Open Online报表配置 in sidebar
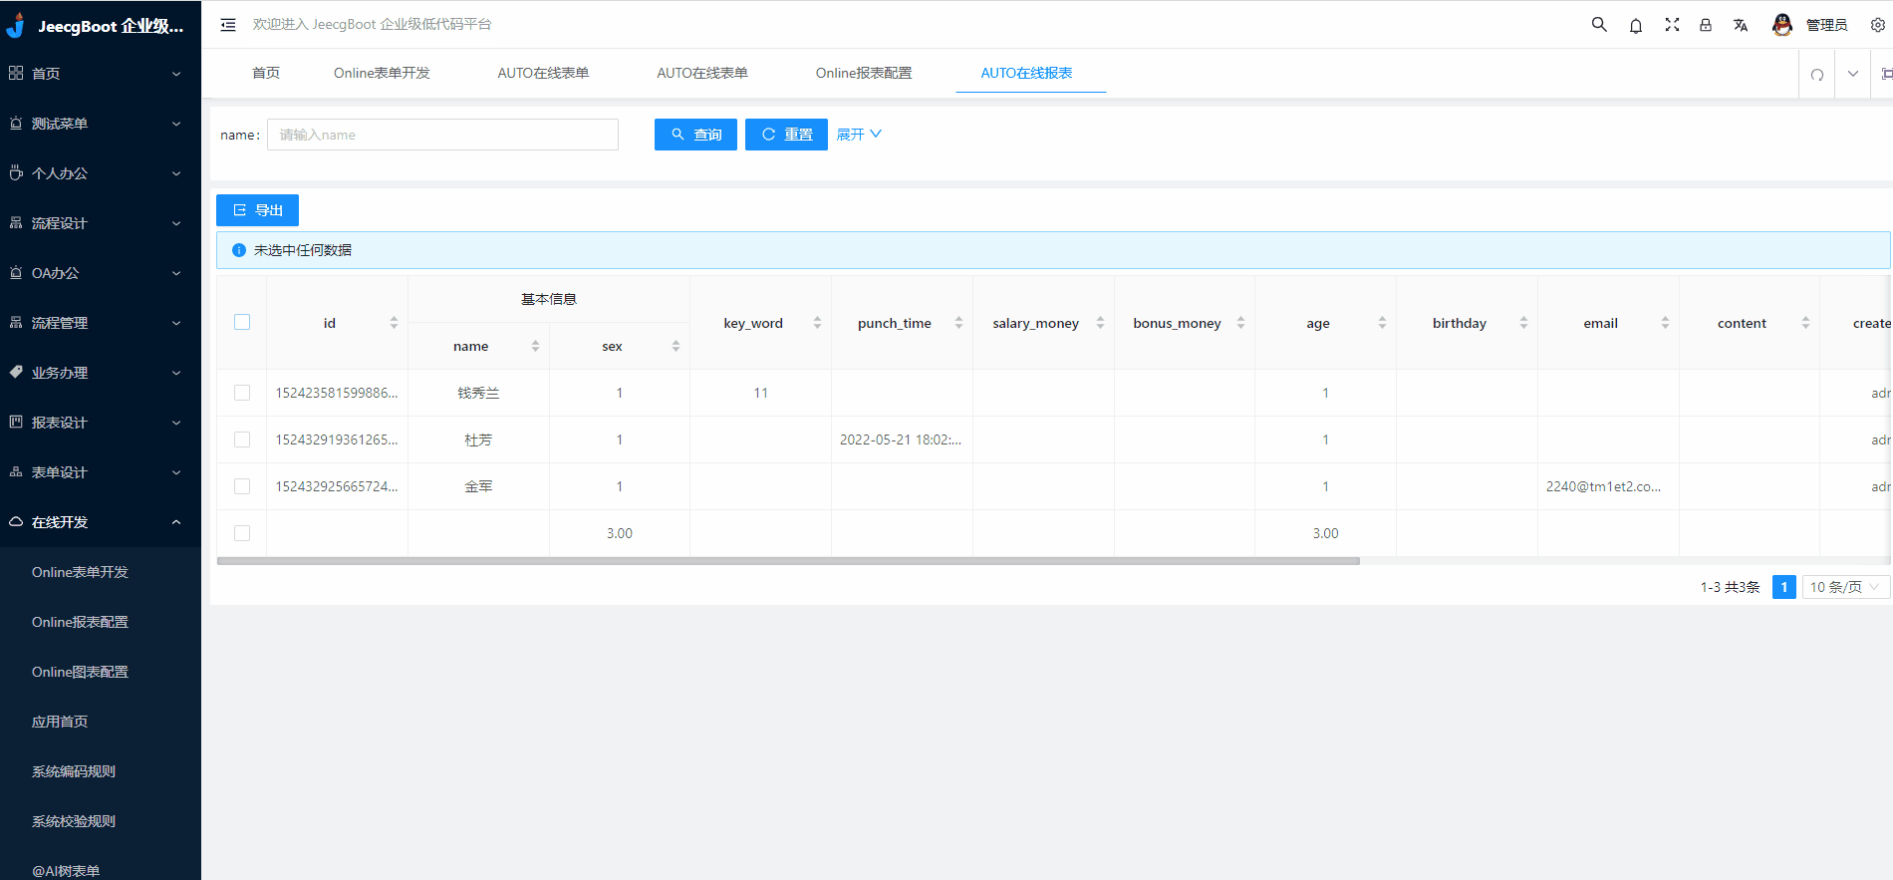This screenshot has height=880, width=1893. tap(80, 622)
